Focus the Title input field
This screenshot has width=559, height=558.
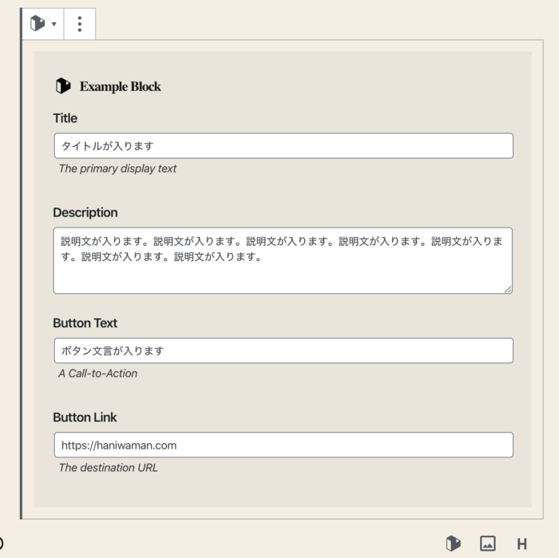283,146
